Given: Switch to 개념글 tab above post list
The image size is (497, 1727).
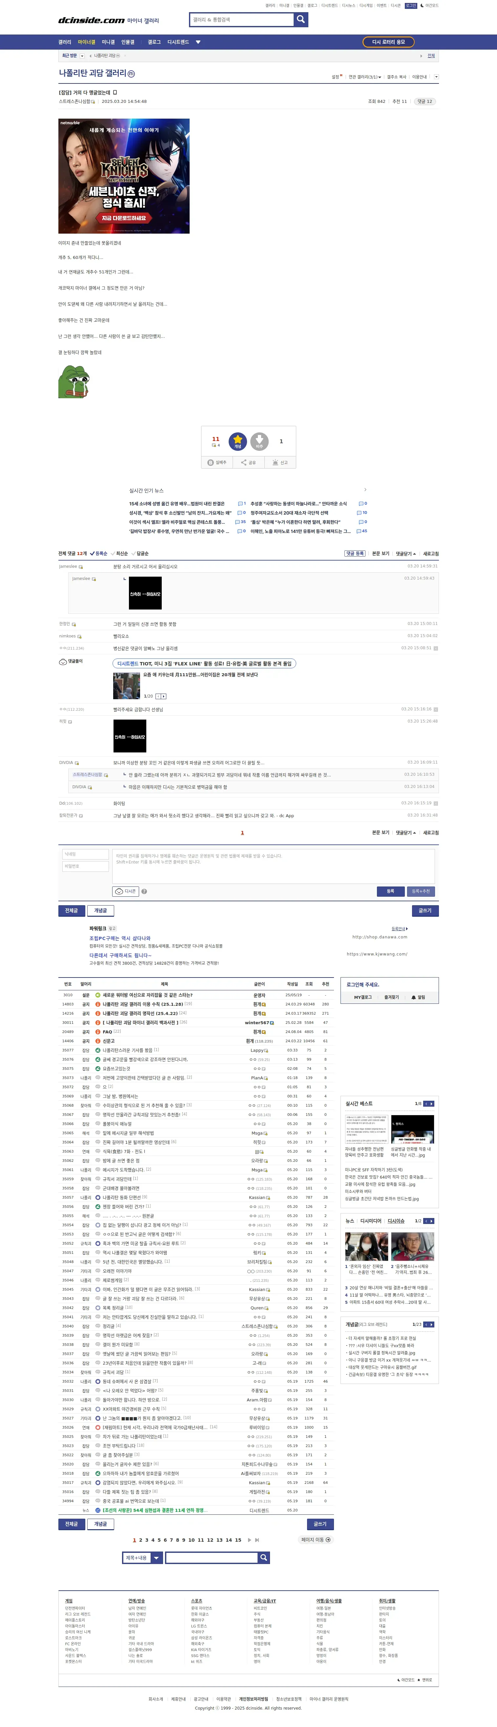Looking at the screenshot, I should click(x=100, y=910).
